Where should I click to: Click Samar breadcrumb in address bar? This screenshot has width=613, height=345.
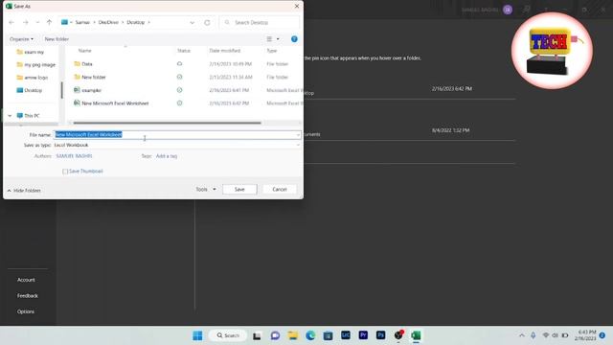82,22
